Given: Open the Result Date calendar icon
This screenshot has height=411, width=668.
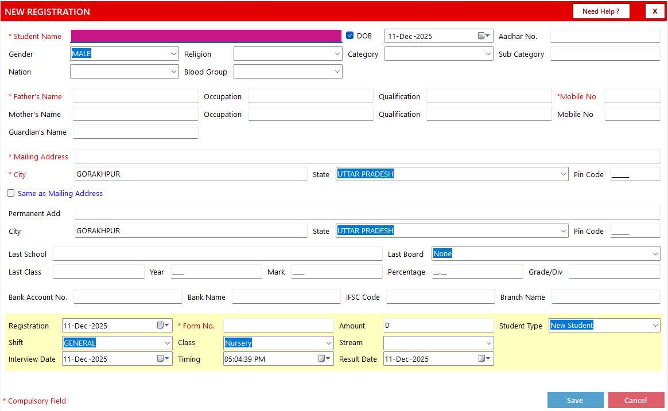Looking at the screenshot, I should pos(484,359).
